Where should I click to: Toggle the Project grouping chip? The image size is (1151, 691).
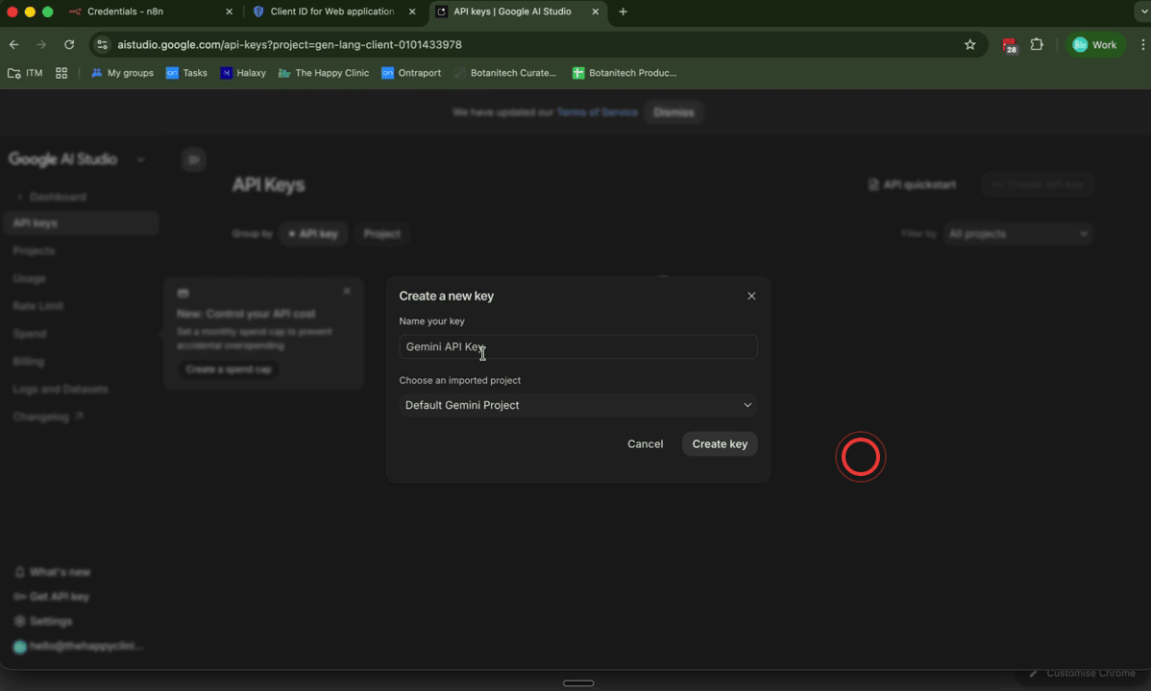coord(381,233)
